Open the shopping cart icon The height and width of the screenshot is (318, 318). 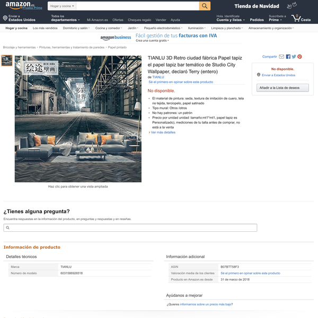pyautogui.click(x=296, y=18)
